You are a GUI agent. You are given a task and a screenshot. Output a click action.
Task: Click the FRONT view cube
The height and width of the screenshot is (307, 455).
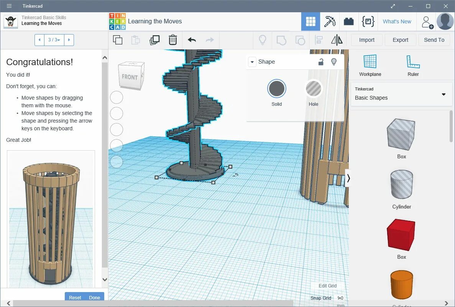131,76
